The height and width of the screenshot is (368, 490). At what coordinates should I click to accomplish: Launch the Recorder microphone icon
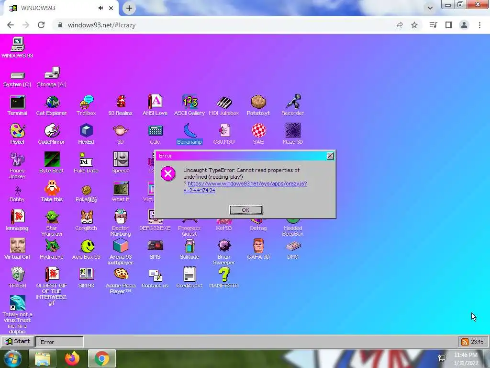click(293, 102)
